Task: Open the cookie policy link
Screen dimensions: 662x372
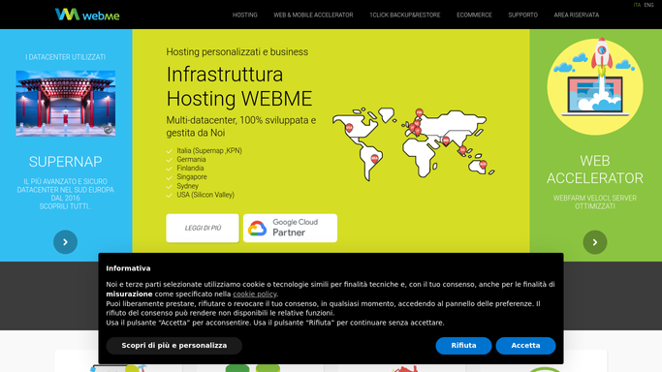Action: click(x=255, y=294)
